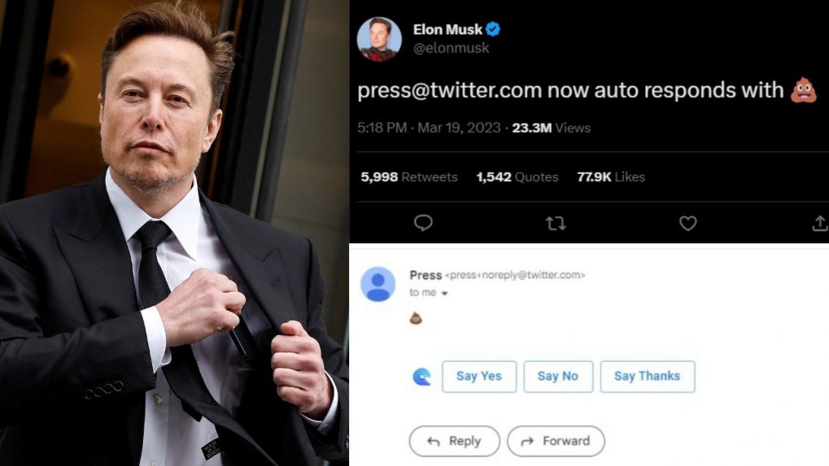
Task: Select the Say Yes suggested reply
Action: pos(479,377)
